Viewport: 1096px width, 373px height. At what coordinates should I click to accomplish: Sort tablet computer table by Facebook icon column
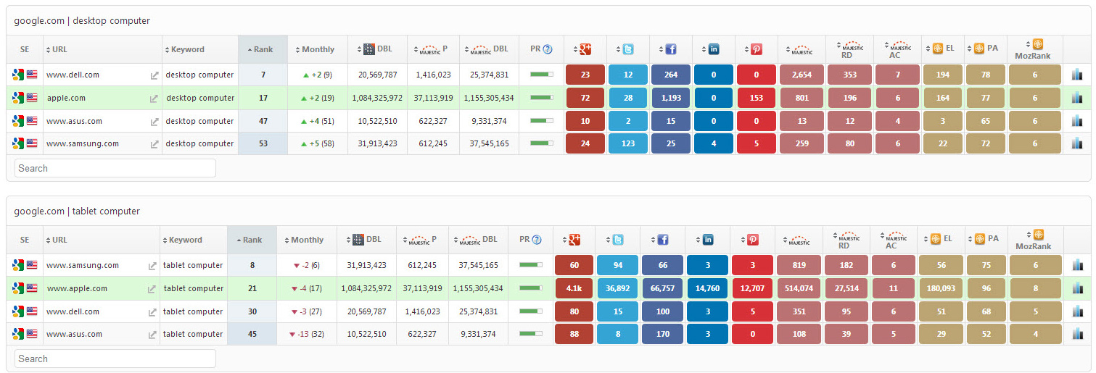(x=662, y=240)
